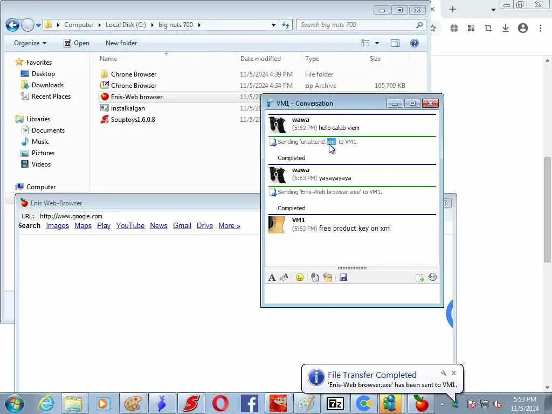Open News link in Enis browser
This screenshot has width=552, height=414.
tap(158, 226)
